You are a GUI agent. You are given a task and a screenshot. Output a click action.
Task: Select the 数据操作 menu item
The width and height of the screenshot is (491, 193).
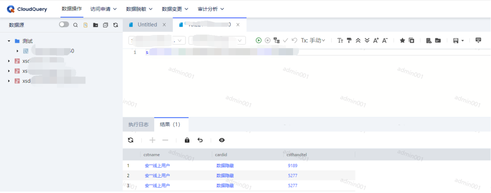click(x=72, y=9)
